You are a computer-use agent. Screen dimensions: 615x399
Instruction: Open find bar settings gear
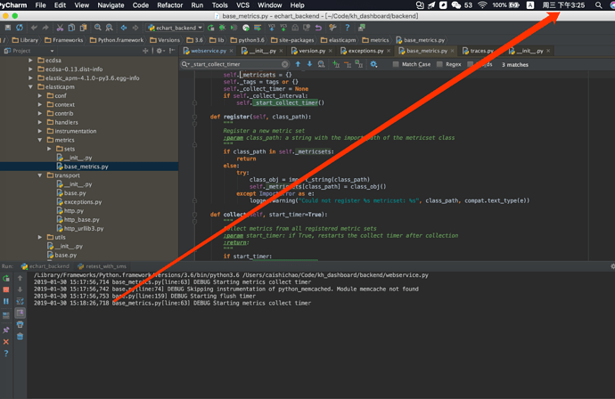pyautogui.click(x=373, y=64)
